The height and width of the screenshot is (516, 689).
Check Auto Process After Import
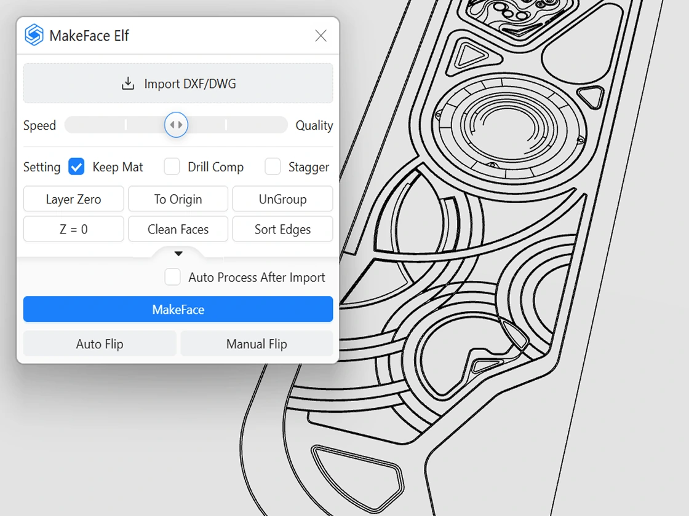coord(173,277)
